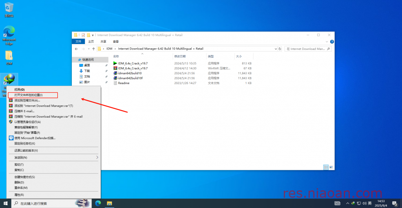Viewport: 402px width, 208px height.
Task: Choose 属性(R) in context menu
Action: (53, 195)
